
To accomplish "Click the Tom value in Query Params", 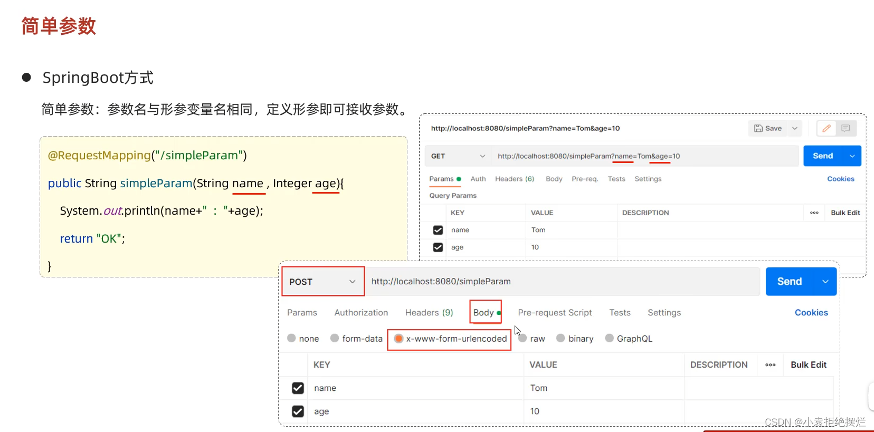I will coord(538,230).
